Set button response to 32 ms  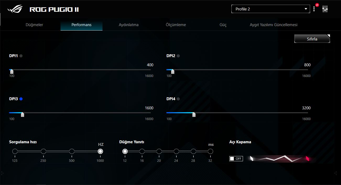(210, 151)
